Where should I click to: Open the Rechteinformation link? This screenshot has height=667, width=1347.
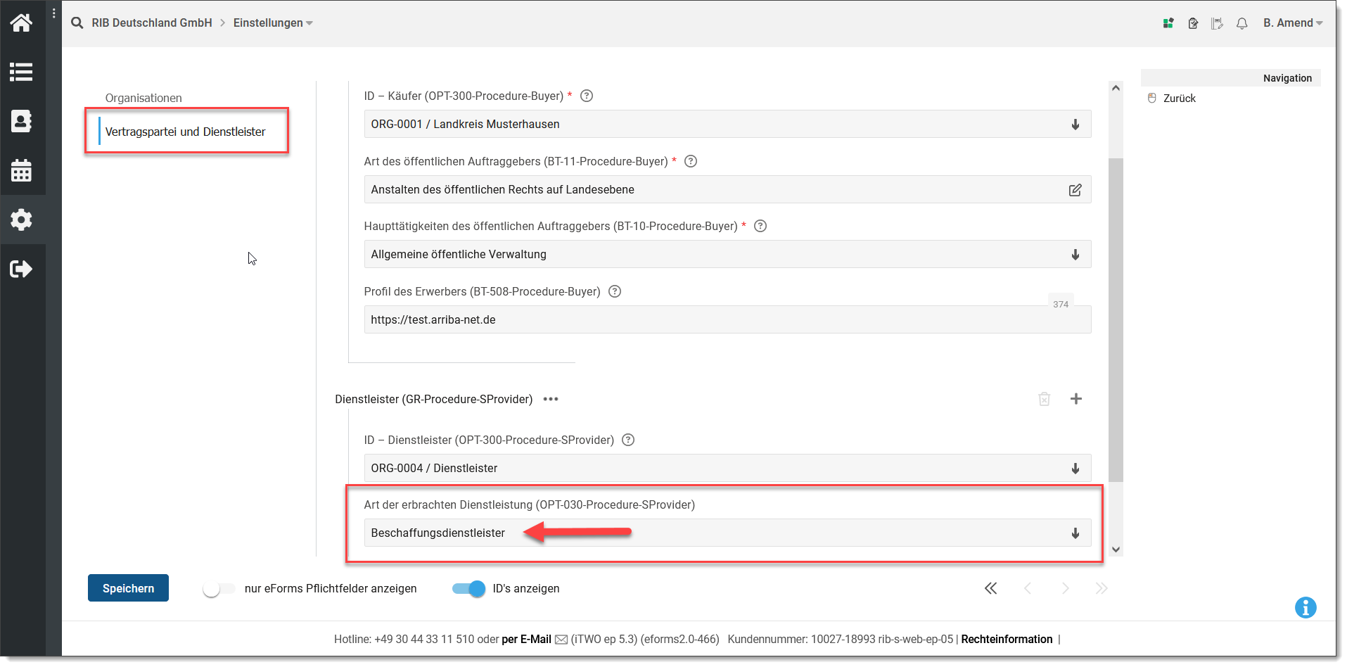coord(1007,640)
